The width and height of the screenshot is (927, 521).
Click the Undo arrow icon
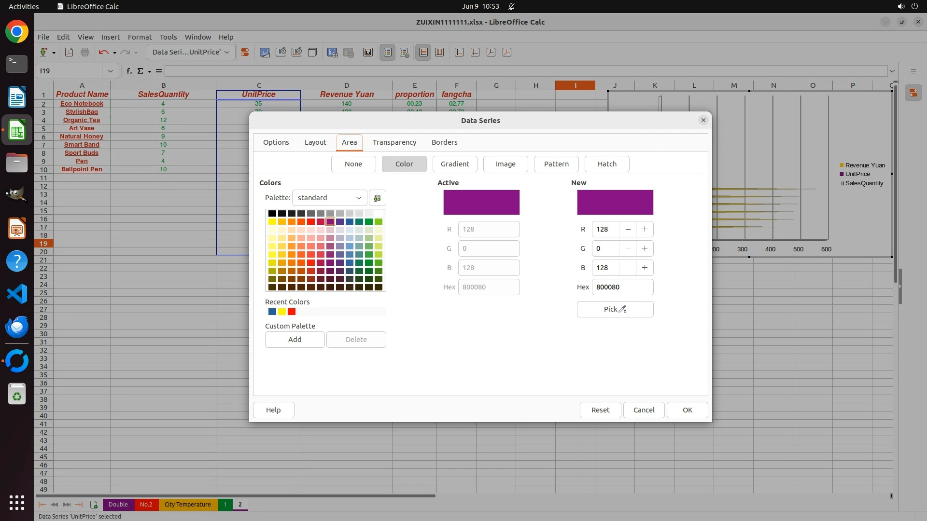tap(103, 52)
